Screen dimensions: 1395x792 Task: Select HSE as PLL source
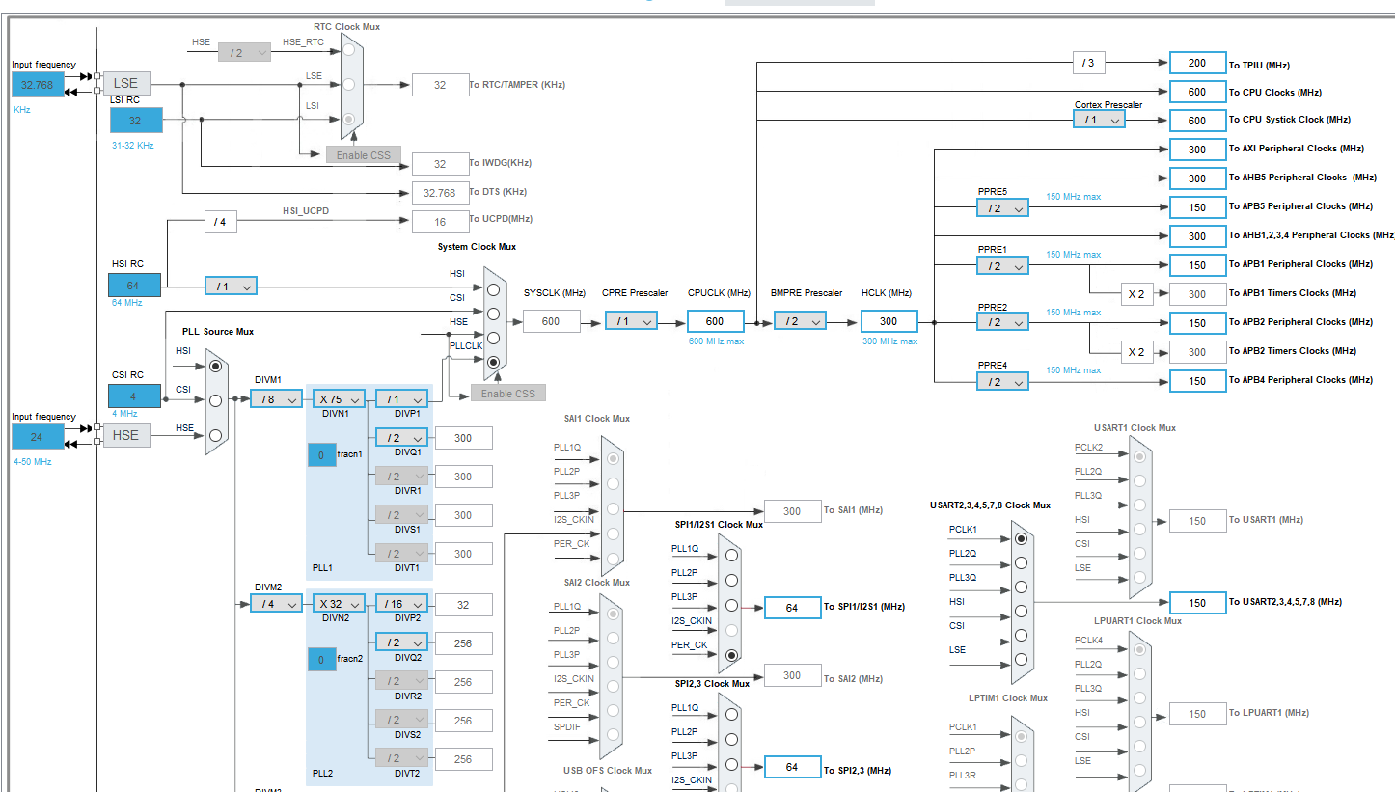[x=215, y=435]
